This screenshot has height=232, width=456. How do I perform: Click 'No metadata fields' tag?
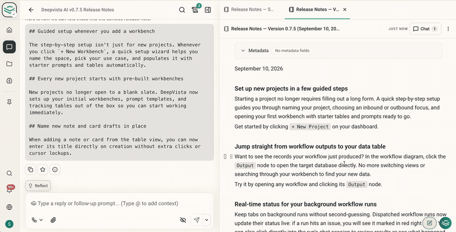pyautogui.click(x=292, y=51)
